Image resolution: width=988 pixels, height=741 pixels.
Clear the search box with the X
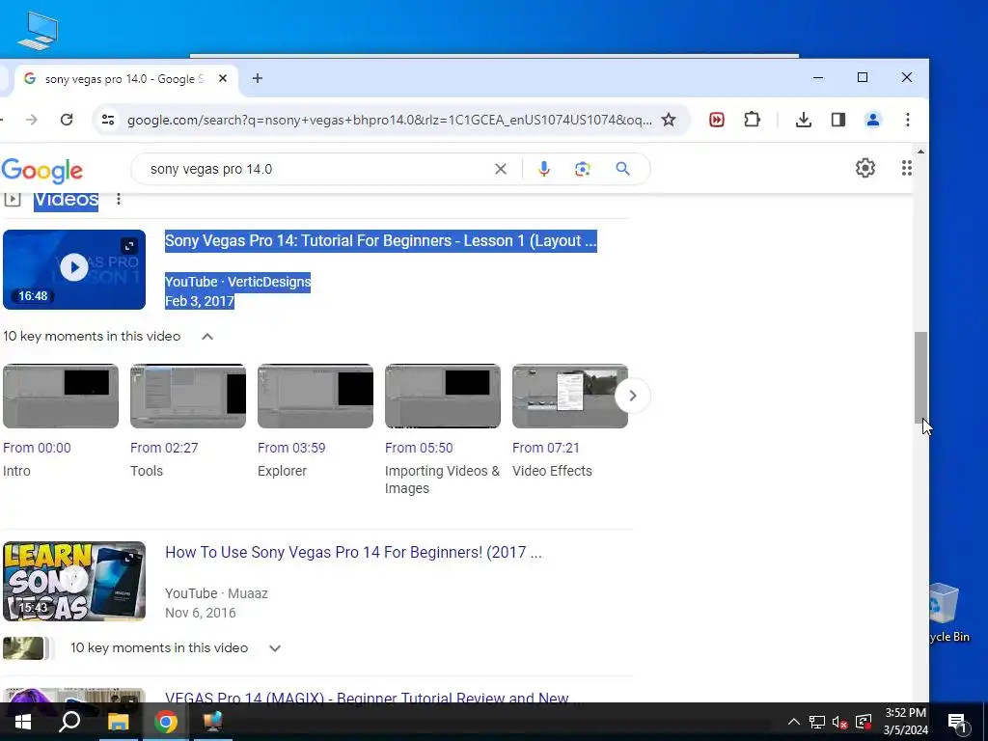501,169
